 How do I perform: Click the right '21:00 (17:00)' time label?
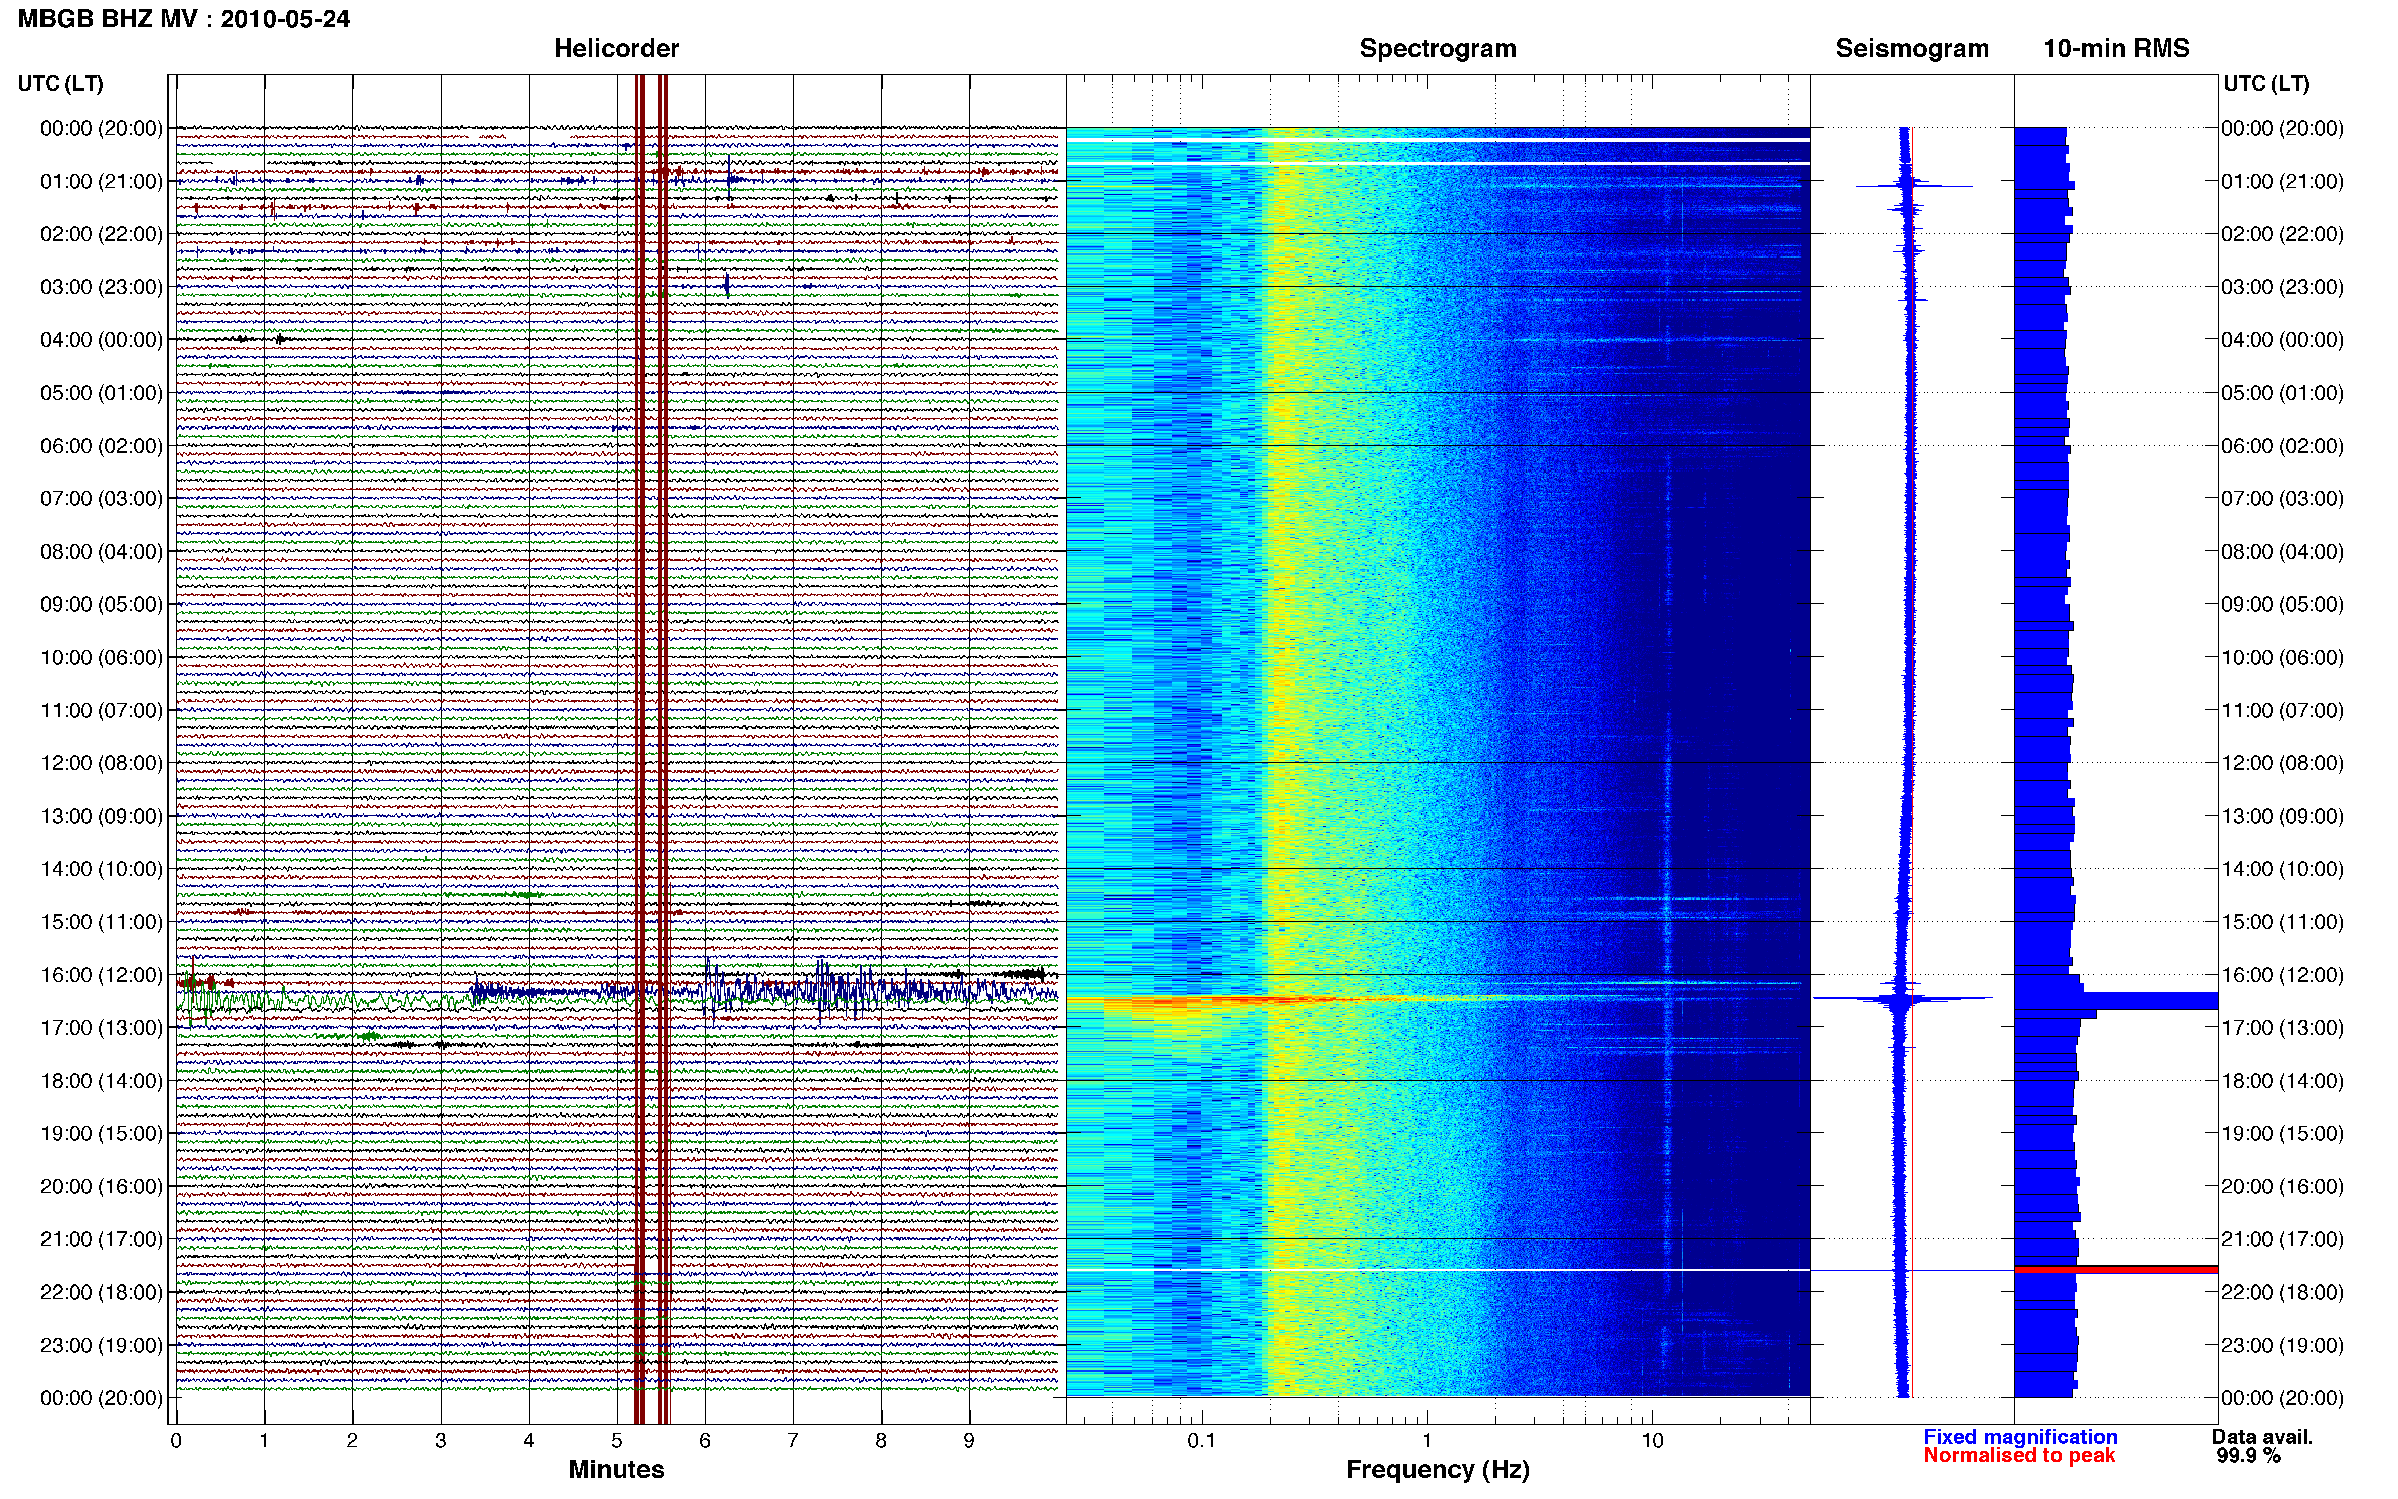coord(2282,1239)
